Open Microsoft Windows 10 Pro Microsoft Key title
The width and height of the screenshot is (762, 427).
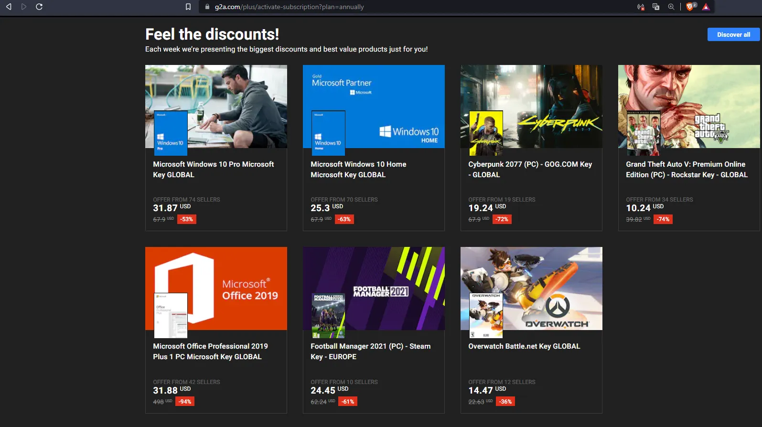tap(214, 169)
